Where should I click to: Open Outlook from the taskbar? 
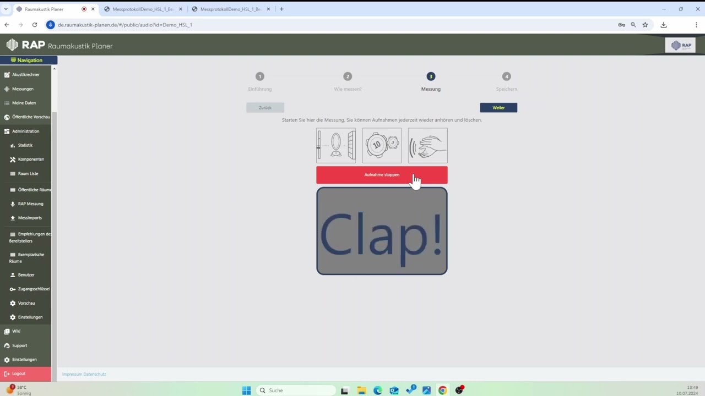pyautogui.click(x=394, y=391)
